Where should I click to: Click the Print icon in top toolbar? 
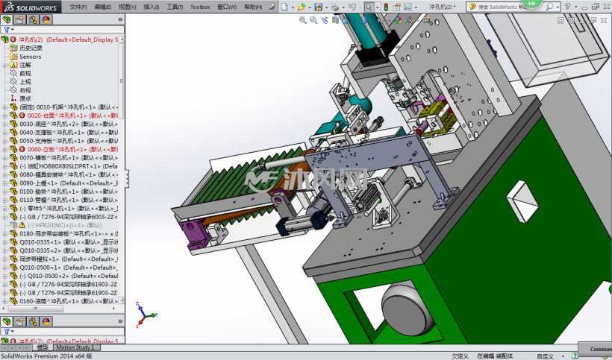click(x=334, y=7)
